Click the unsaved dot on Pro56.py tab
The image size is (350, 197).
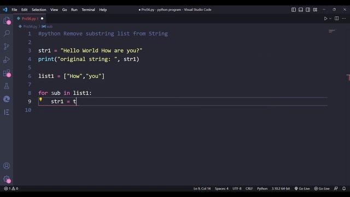pos(42,19)
